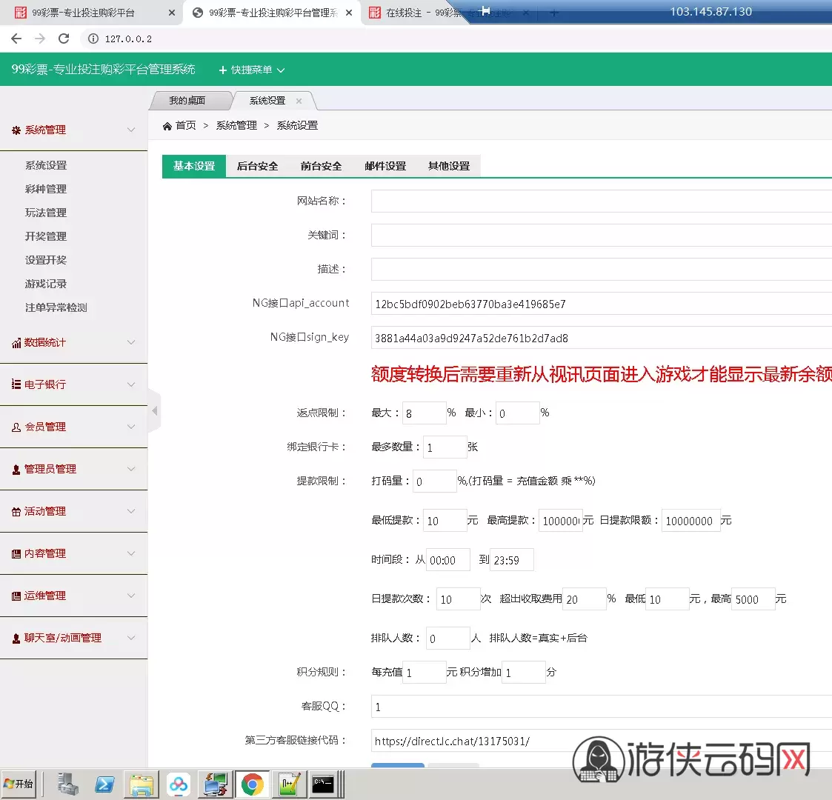Switch to the 后台安全 tab

click(257, 166)
